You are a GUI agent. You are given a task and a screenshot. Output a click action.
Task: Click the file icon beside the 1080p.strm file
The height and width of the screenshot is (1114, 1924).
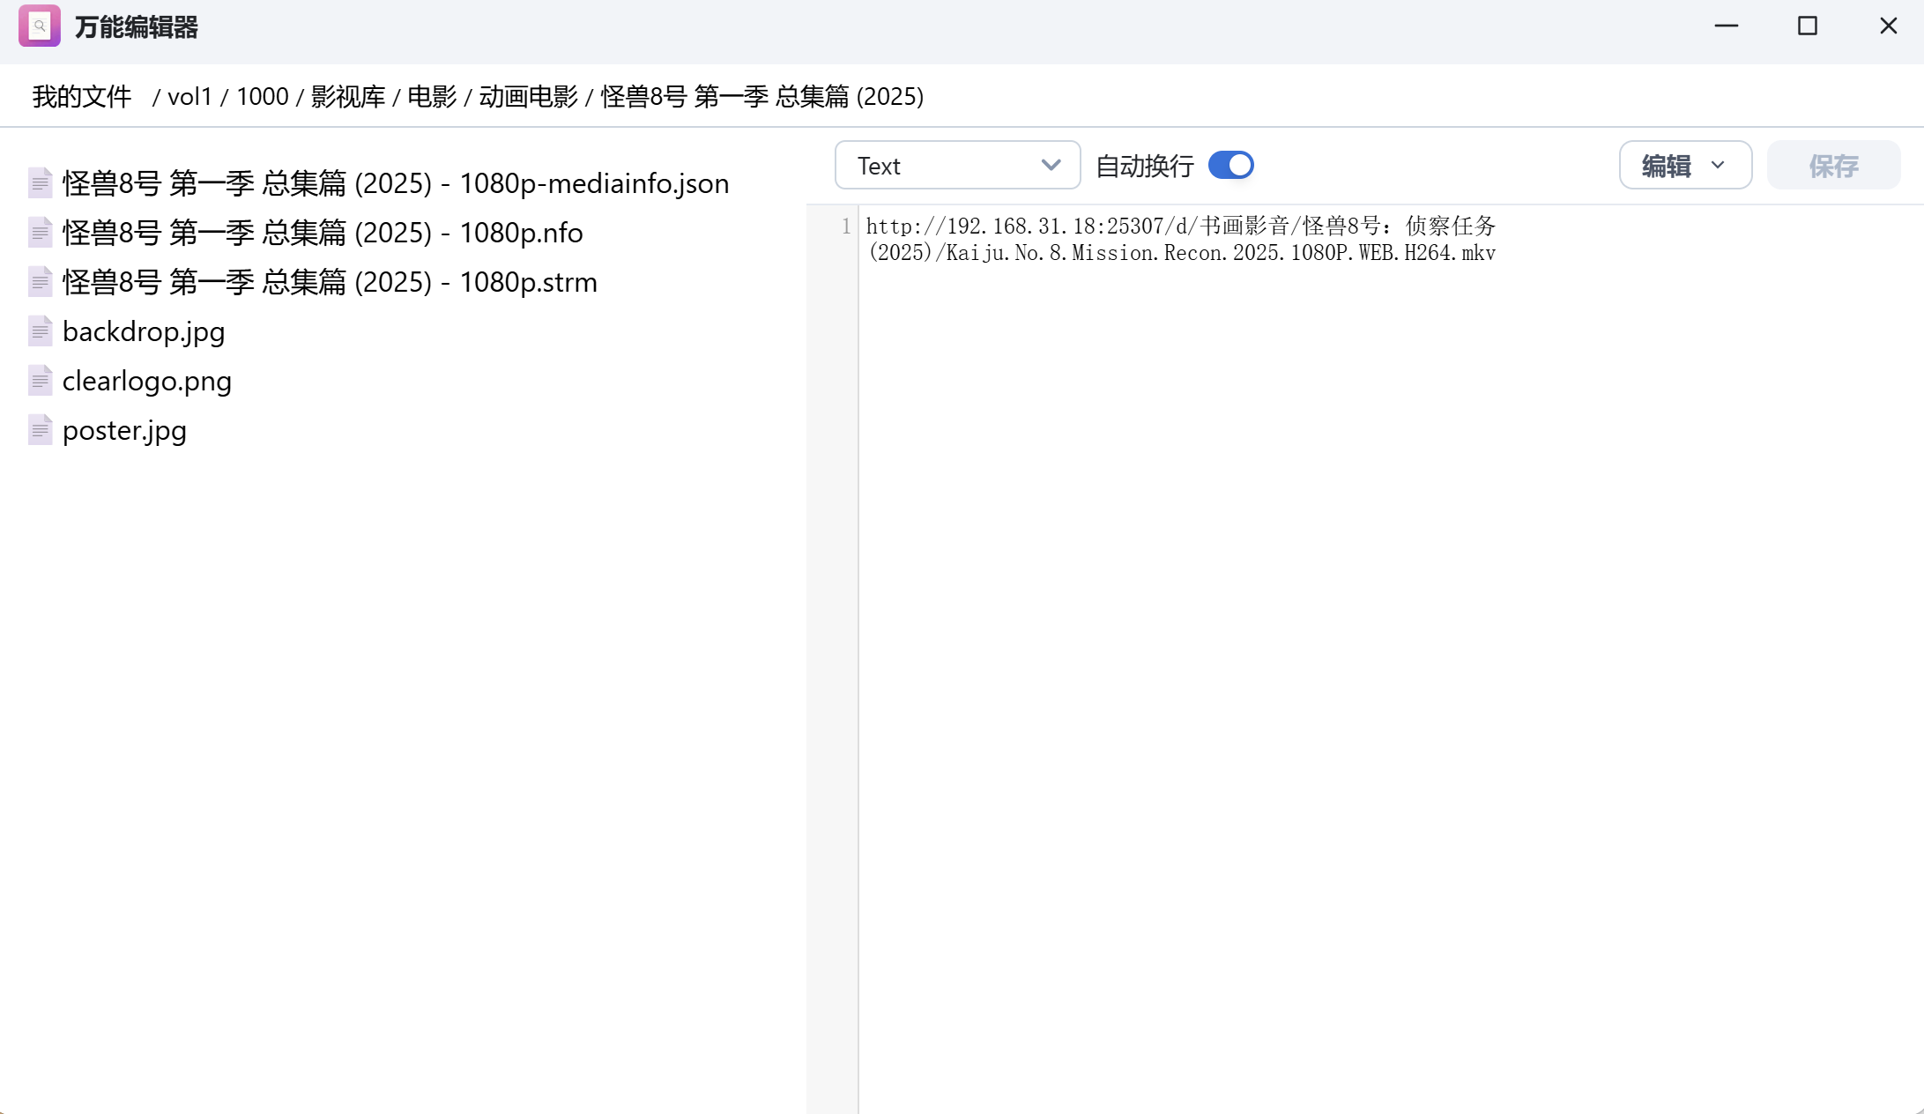pos(41,282)
